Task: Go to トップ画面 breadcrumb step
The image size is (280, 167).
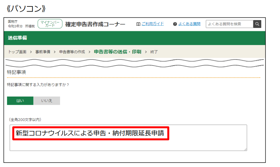Action: (17, 52)
